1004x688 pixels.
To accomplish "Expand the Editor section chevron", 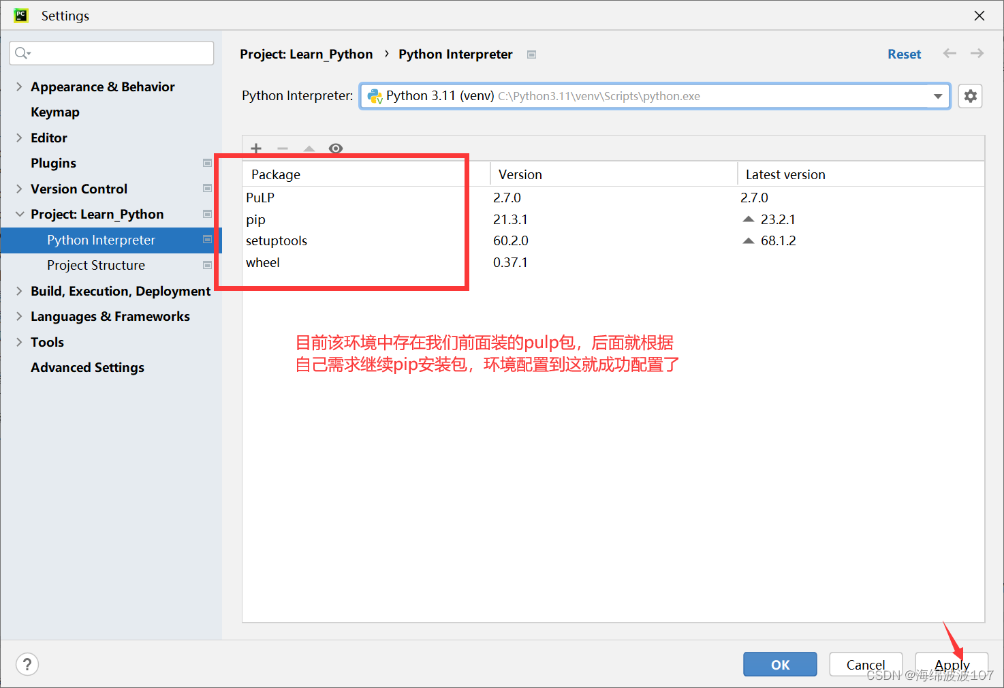I will click(x=19, y=138).
